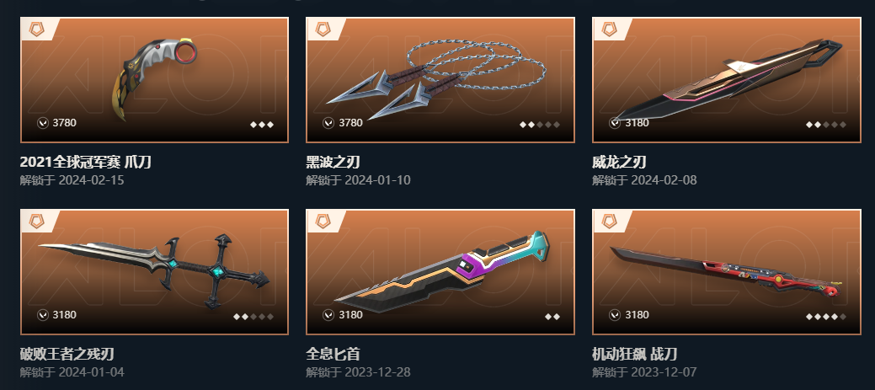This screenshot has width=875, height=390.
Task: Click the badge icon on the 黑波之刃 card
Action: 323,29
